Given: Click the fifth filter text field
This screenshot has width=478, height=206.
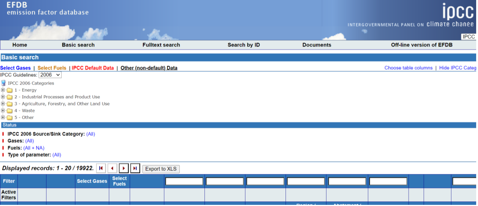Looking at the screenshot, I should (347, 181).
